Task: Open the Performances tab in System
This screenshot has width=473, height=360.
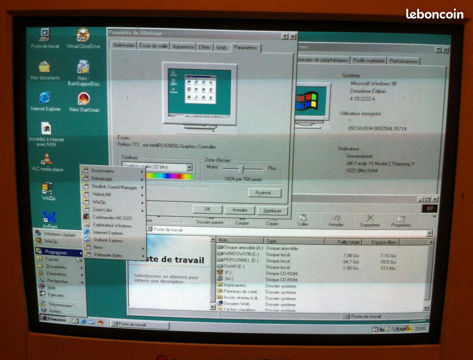Action: click(403, 61)
